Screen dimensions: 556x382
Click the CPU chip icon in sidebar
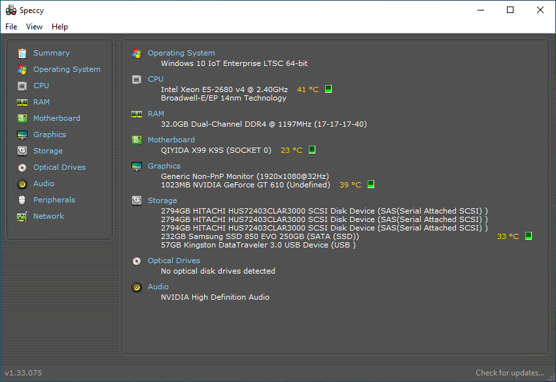pyautogui.click(x=22, y=86)
